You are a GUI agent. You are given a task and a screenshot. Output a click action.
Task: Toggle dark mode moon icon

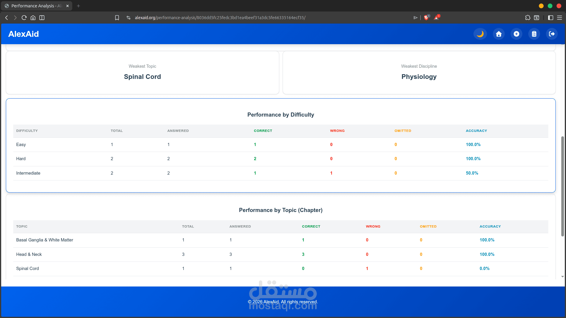click(480, 34)
